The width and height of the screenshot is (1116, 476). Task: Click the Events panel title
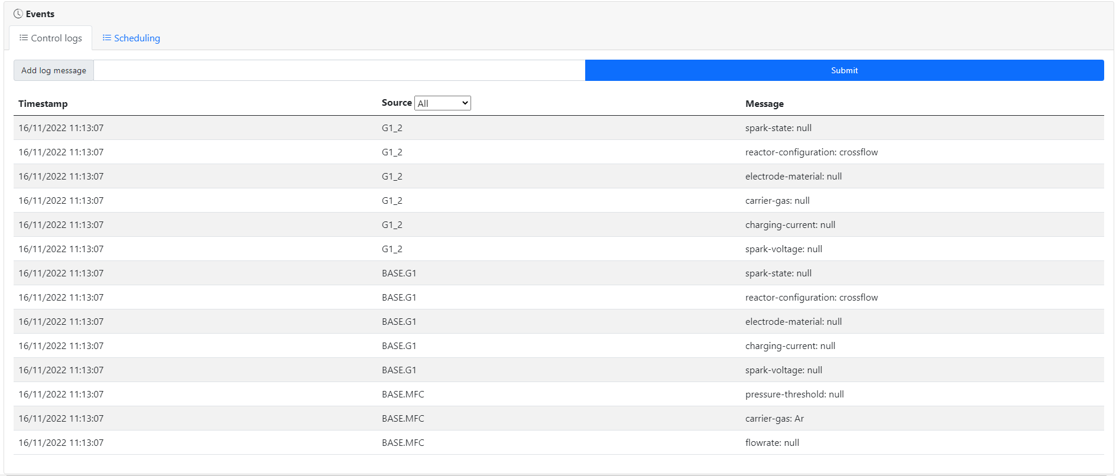click(x=40, y=14)
